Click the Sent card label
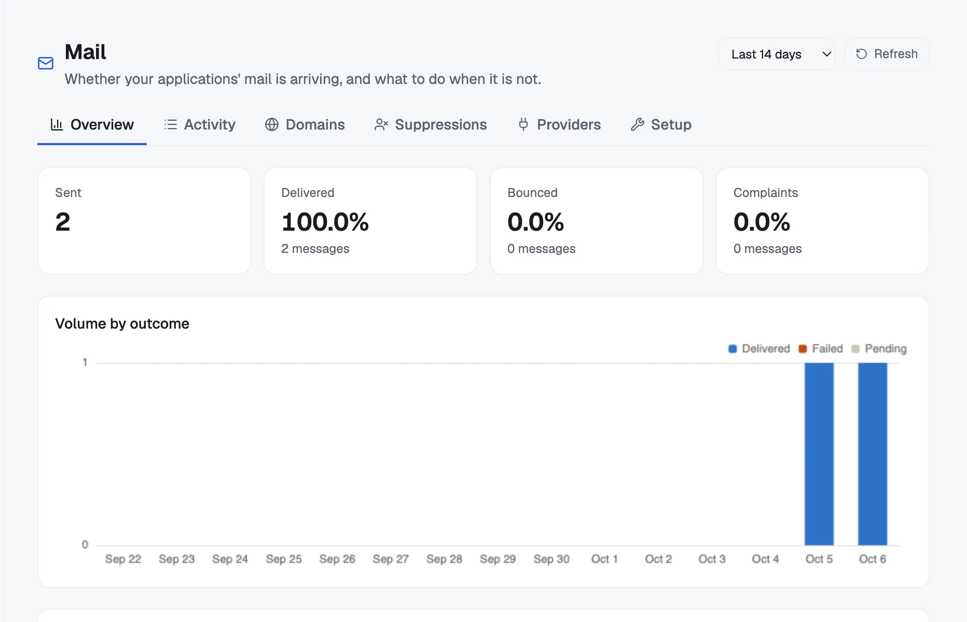This screenshot has width=967, height=622. click(x=68, y=193)
